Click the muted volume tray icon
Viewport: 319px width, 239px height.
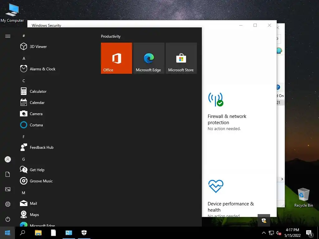tap(279, 233)
